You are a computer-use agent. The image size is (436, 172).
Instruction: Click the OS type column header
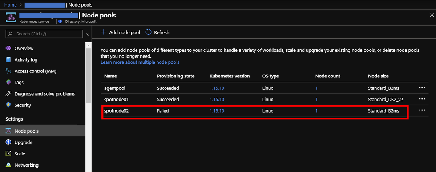point(270,76)
